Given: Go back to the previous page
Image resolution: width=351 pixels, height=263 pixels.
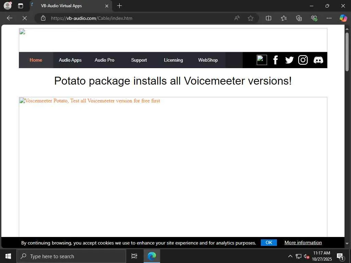Looking at the screenshot, I should [9, 18].
